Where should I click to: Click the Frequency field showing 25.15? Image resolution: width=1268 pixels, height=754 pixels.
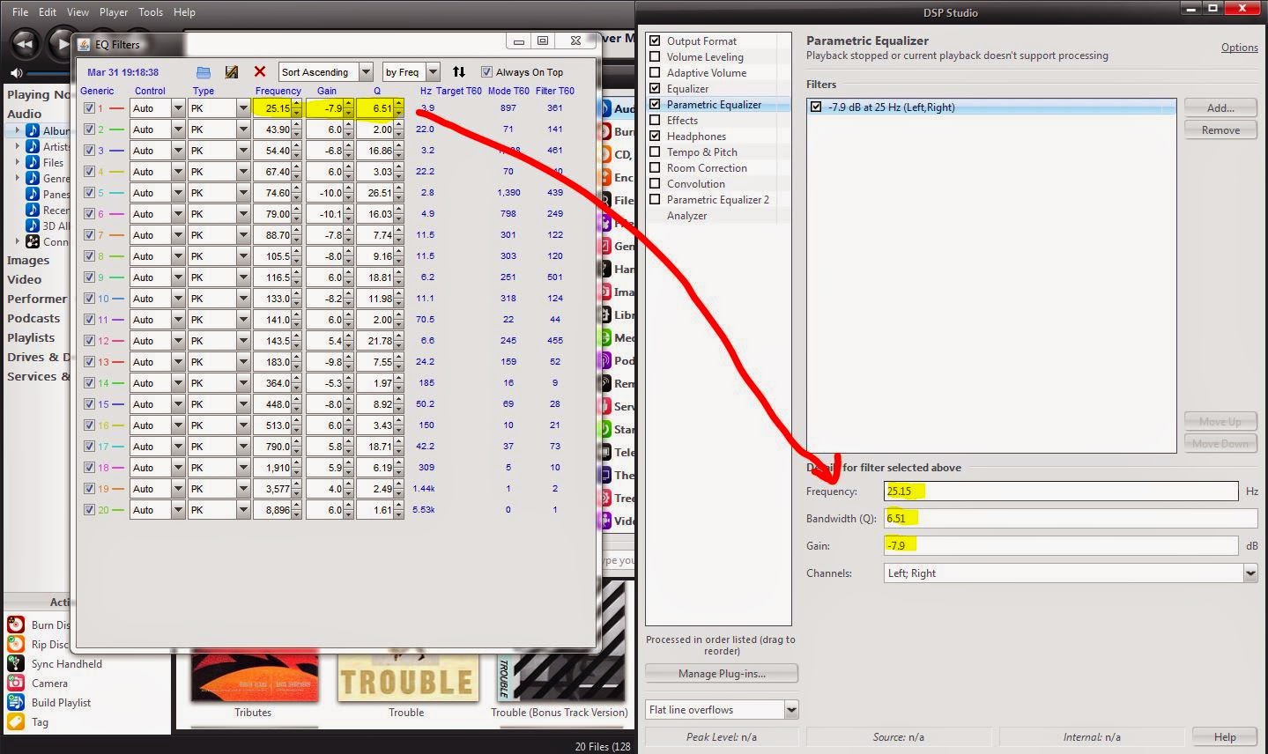click(1061, 492)
